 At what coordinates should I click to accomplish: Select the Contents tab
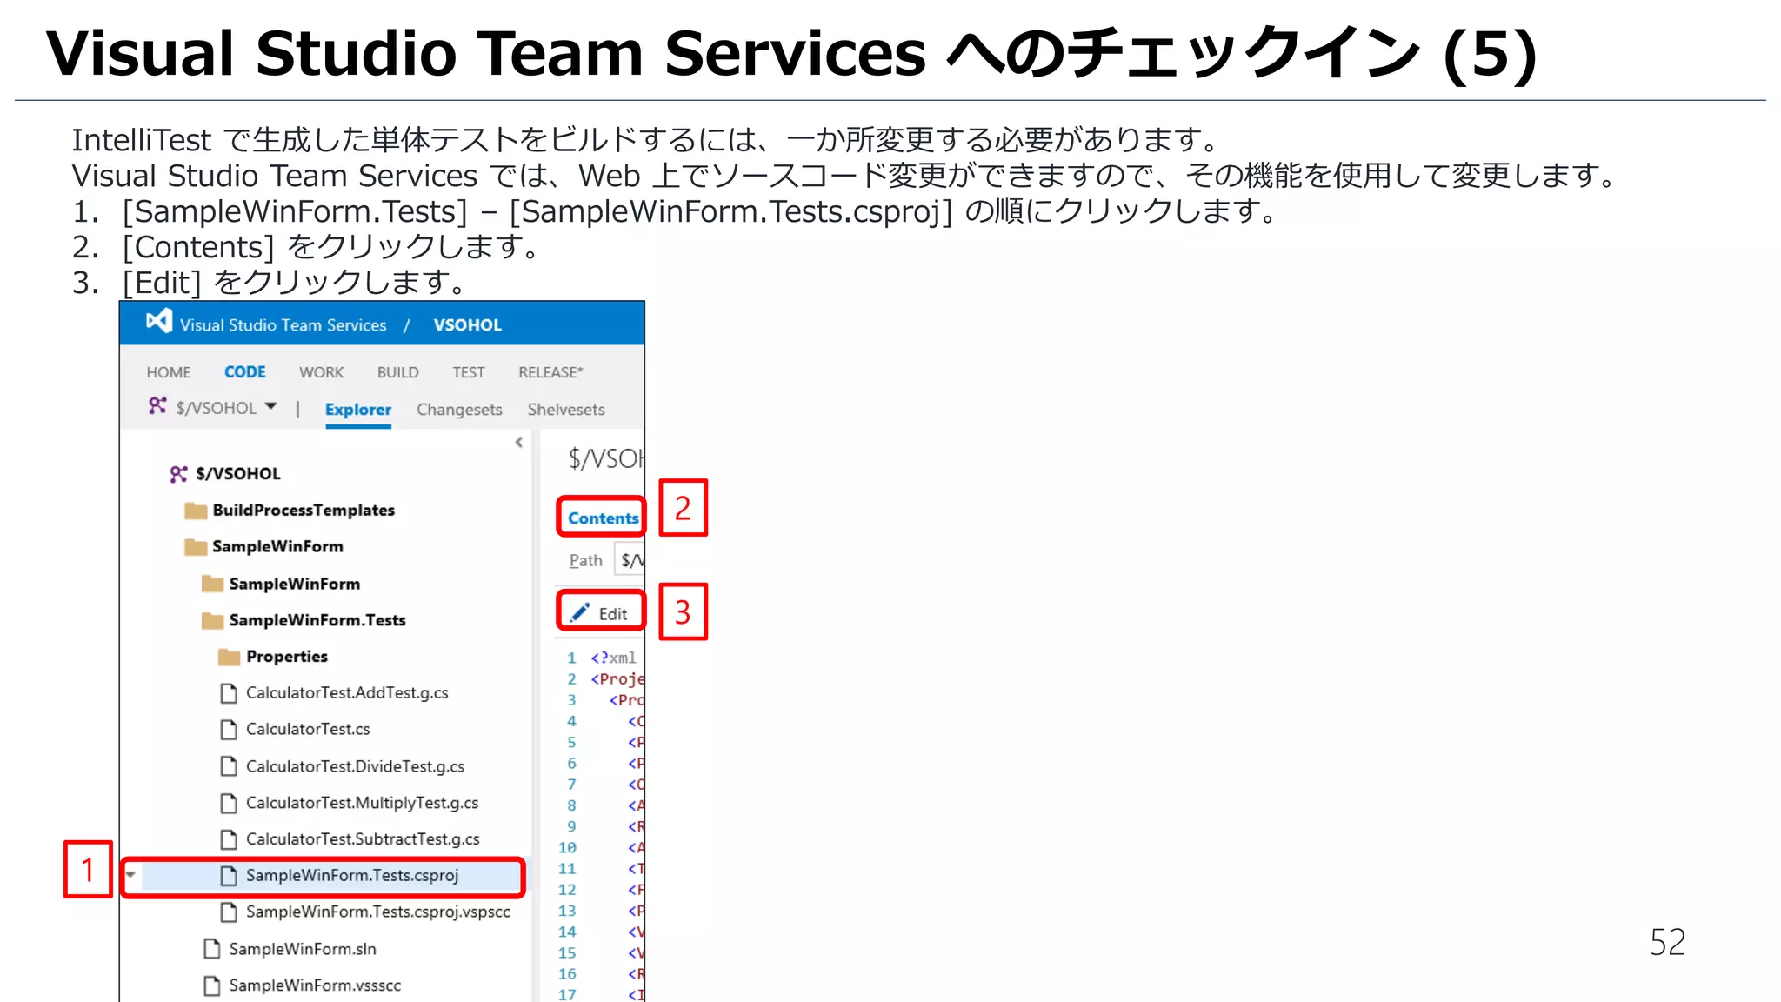603,518
